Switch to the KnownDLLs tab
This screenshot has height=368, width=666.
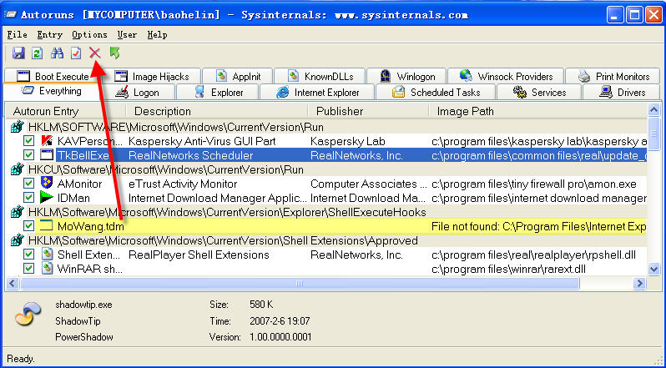click(x=320, y=77)
